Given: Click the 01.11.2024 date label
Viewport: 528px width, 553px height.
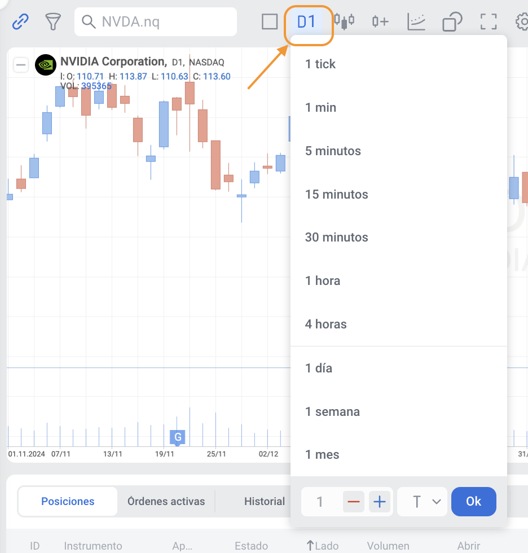Looking at the screenshot, I should 27,454.
